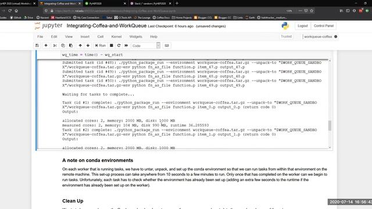
Task: Click the Last Checkpoint text
Action: [x=170, y=26]
